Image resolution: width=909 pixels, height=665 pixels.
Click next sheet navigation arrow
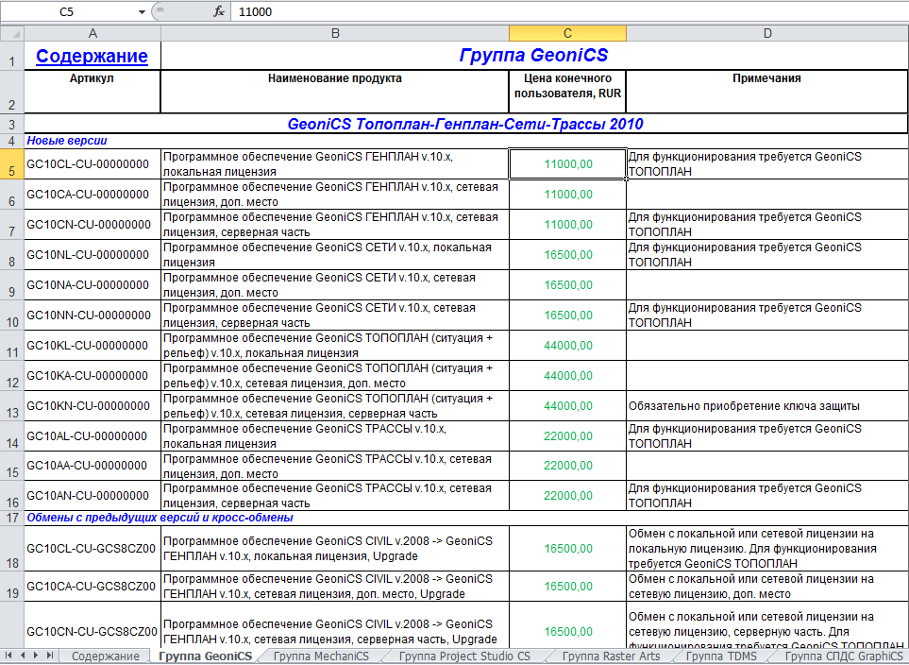point(37,656)
